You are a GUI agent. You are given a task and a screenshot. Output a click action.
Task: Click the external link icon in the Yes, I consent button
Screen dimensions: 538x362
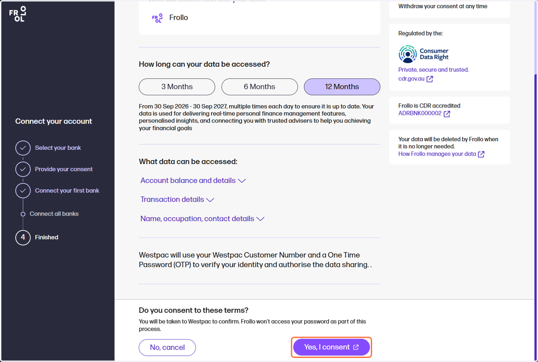click(x=356, y=347)
